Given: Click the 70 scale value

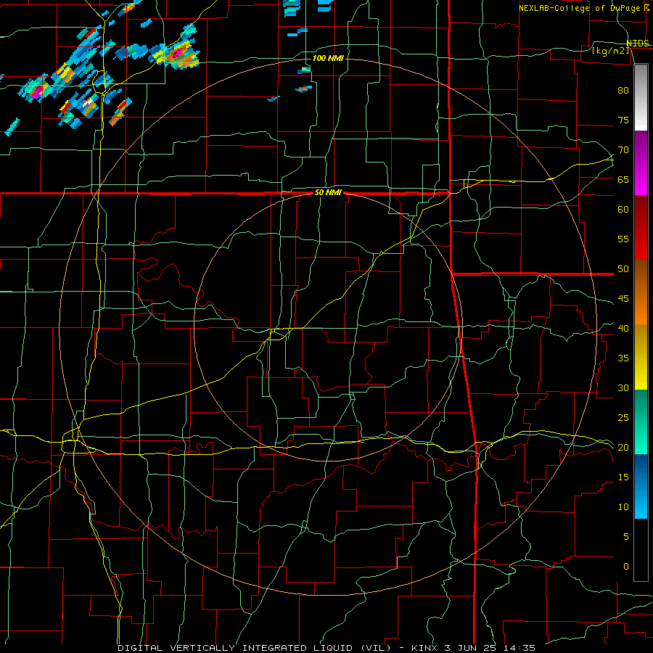Looking at the screenshot, I should click(623, 150).
